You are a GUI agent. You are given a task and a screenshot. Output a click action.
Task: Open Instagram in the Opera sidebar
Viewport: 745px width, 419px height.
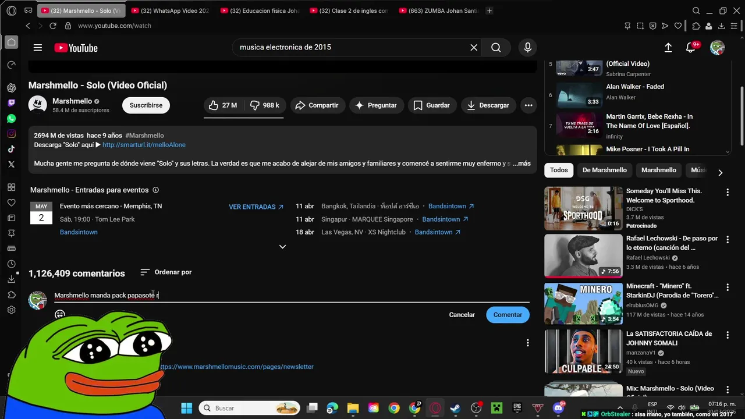tap(11, 134)
